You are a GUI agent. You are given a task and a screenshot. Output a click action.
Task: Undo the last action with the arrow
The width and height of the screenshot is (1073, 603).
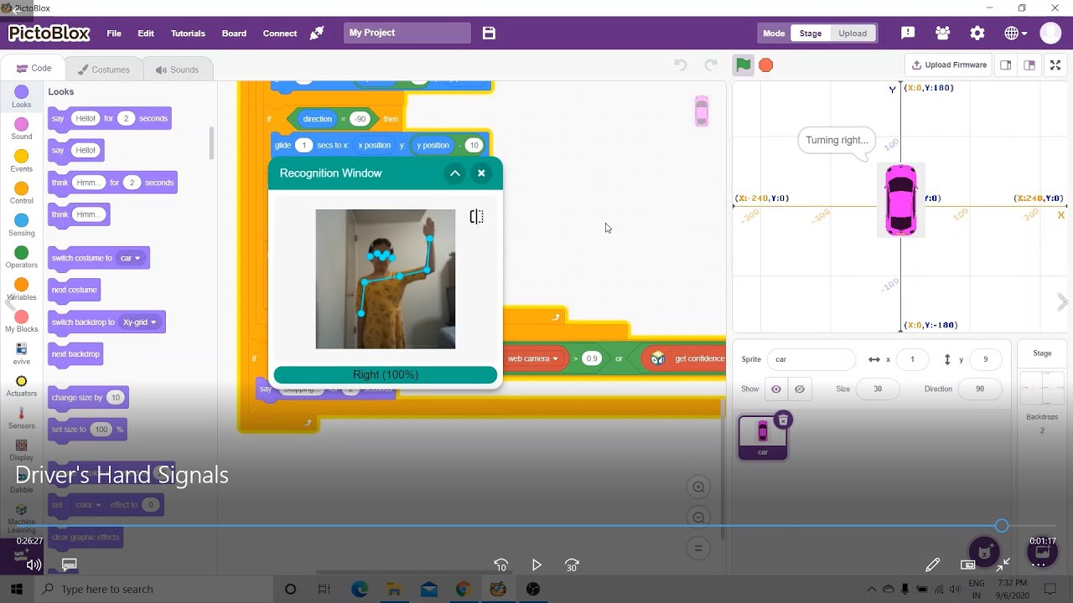pos(681,65)
